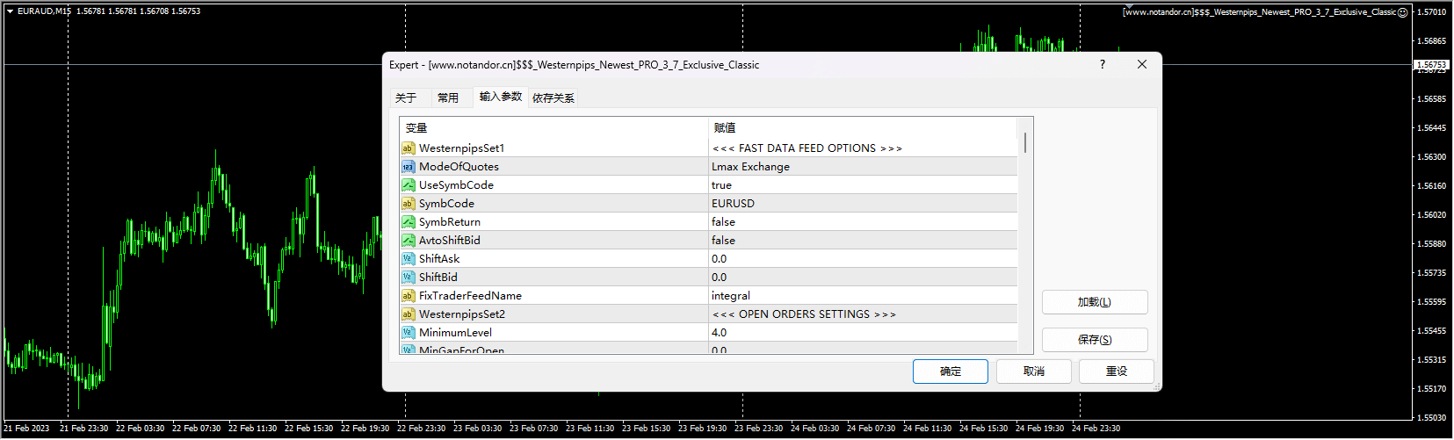The width and height of the screenshot is (1454, 440).
Task: Click the expert advisor icon on the chart's top-right
Action: point(1402,12)
